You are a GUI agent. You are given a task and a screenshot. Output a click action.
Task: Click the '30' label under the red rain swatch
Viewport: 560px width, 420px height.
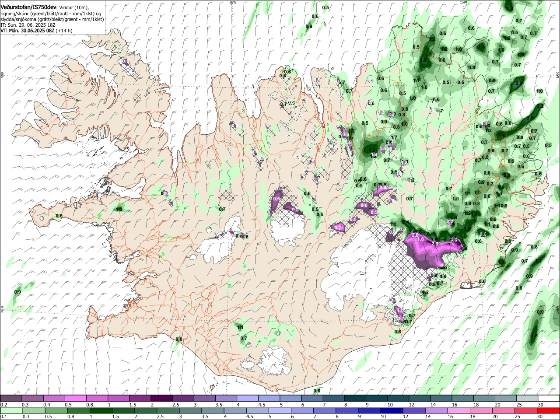pyautogui.click(x=539, y=416)
